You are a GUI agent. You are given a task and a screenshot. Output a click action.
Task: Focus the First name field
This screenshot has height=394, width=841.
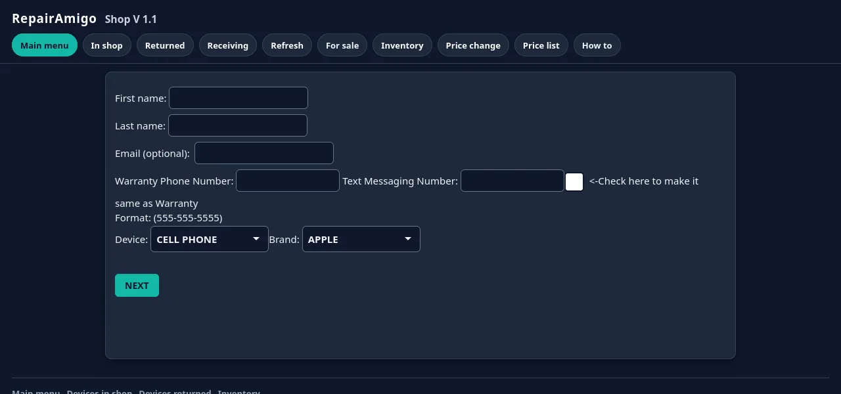(x=239, y=98)
